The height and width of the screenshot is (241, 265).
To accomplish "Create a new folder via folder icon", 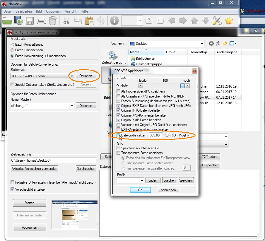I will click(225, 44).
